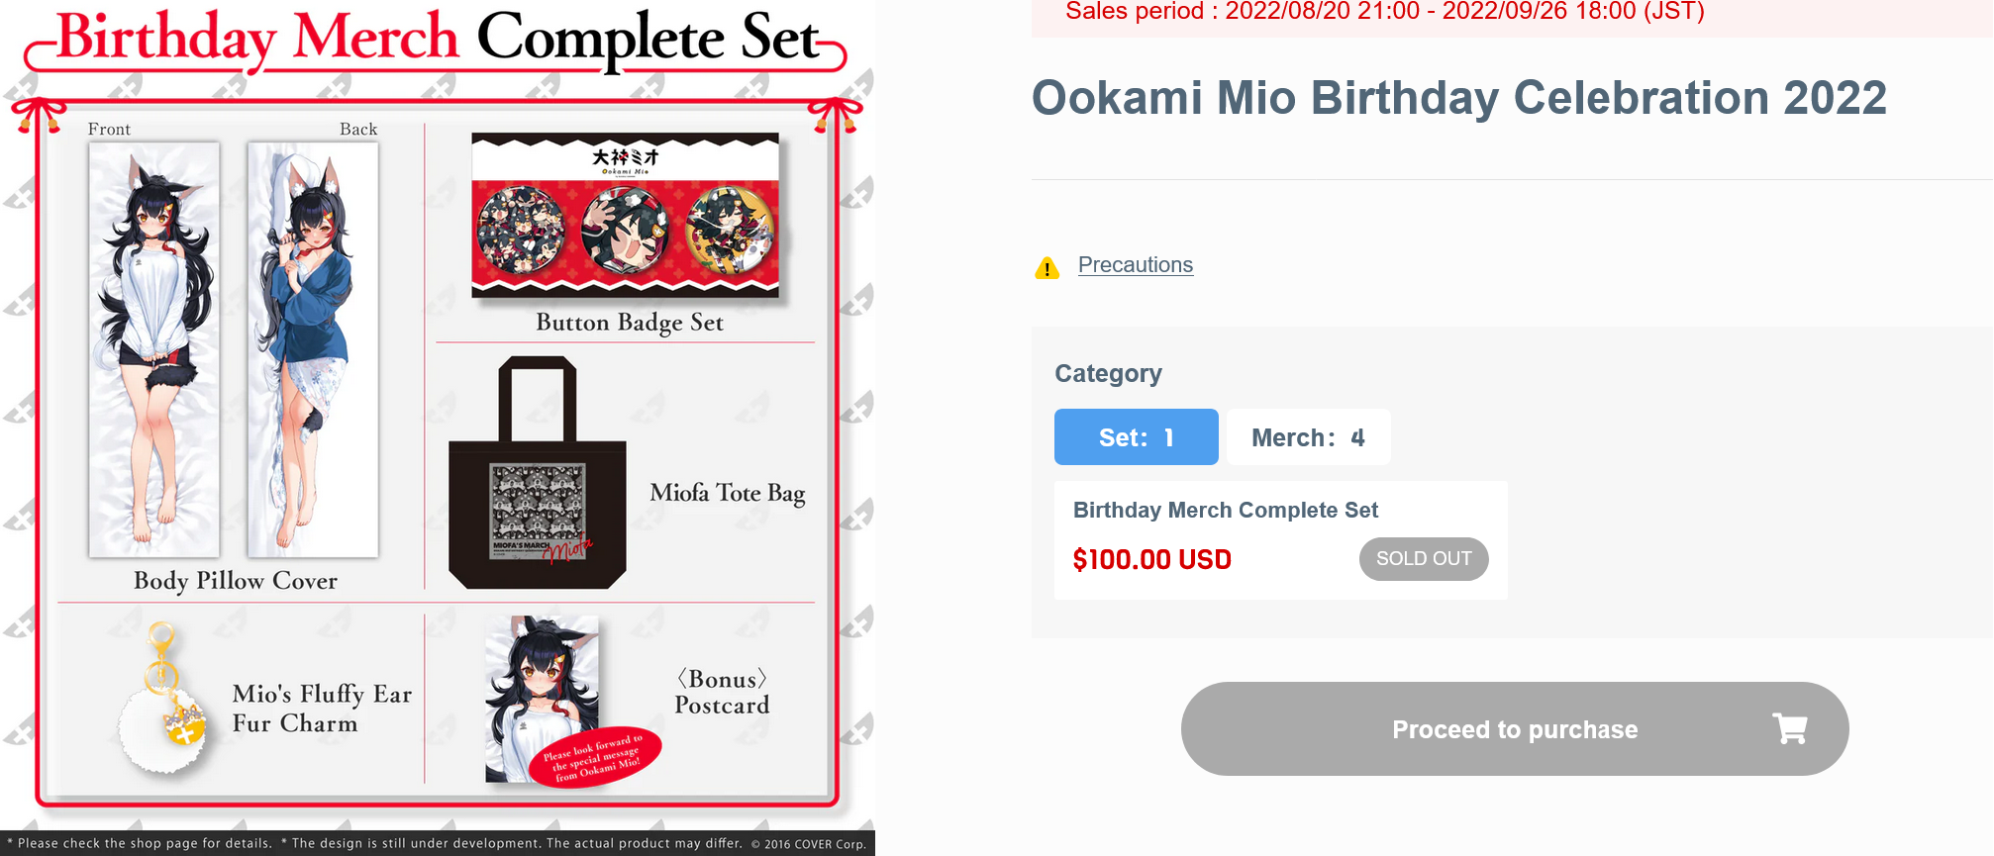The height and width of the screenshot is (856, 1994).
Task: Click the SOLD OUT button
Action: (x=1423, y=559)
